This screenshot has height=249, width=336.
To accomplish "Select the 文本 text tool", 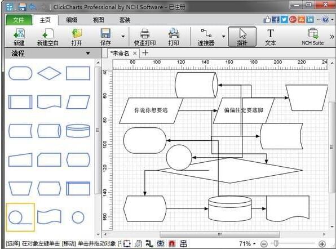I will pyautogui.click(x=271, y=37).
